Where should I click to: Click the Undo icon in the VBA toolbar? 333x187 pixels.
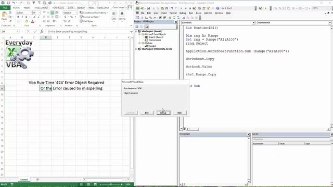172,8
